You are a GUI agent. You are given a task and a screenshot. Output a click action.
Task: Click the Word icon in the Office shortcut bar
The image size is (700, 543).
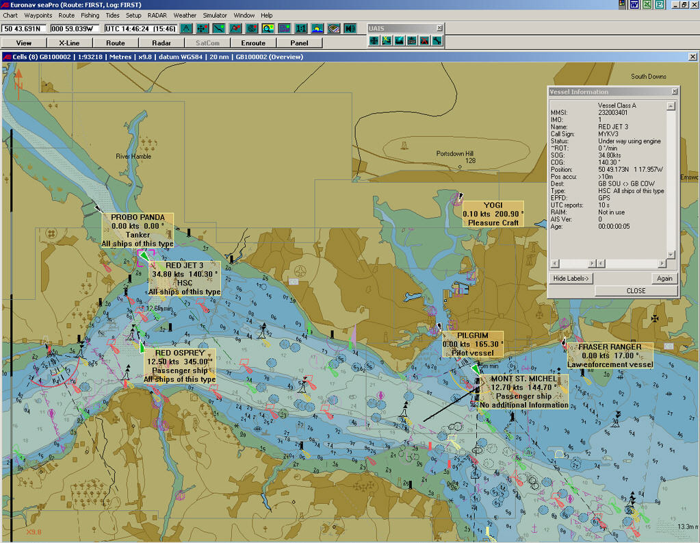tap(634, 5)
